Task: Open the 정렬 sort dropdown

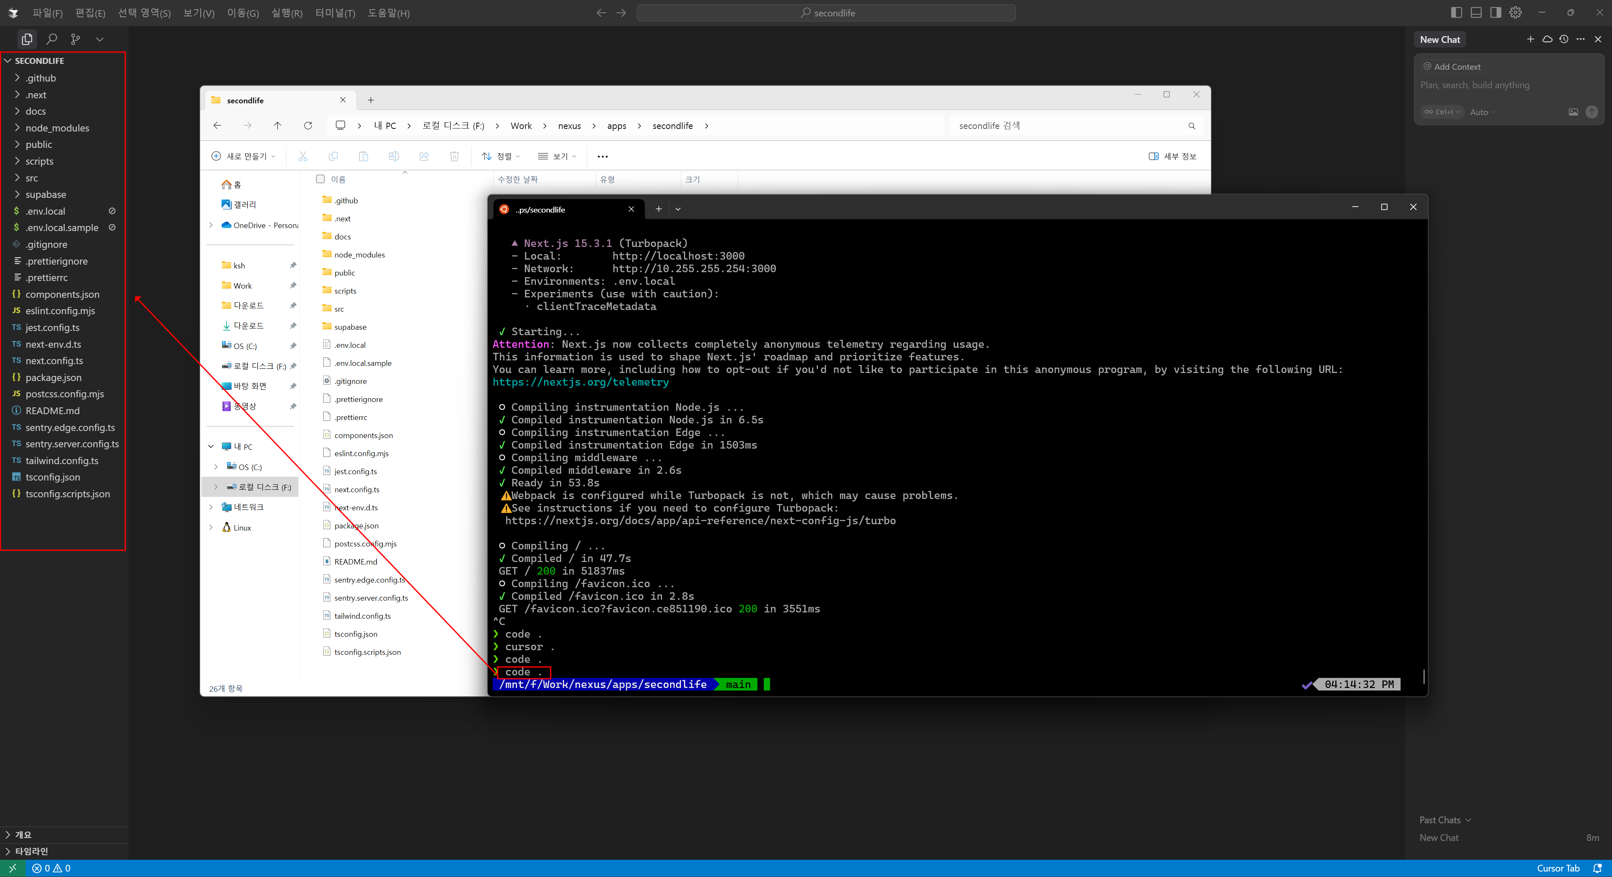Action: (501, 156)
